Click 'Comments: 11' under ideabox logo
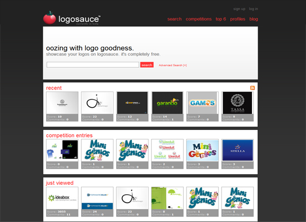 coord(58,214)
